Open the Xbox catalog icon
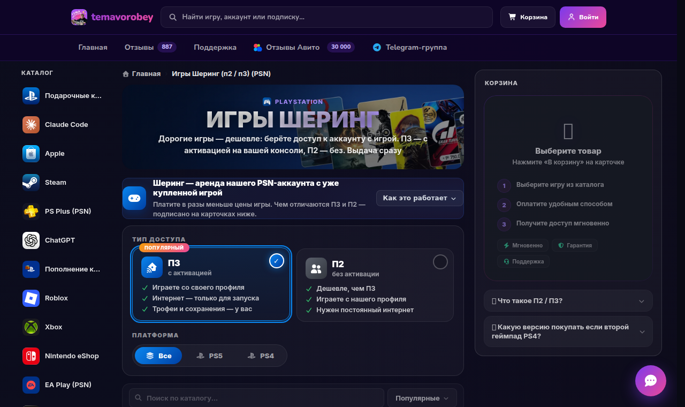Screen dimensions: 685x407 (x=31, y=327)
